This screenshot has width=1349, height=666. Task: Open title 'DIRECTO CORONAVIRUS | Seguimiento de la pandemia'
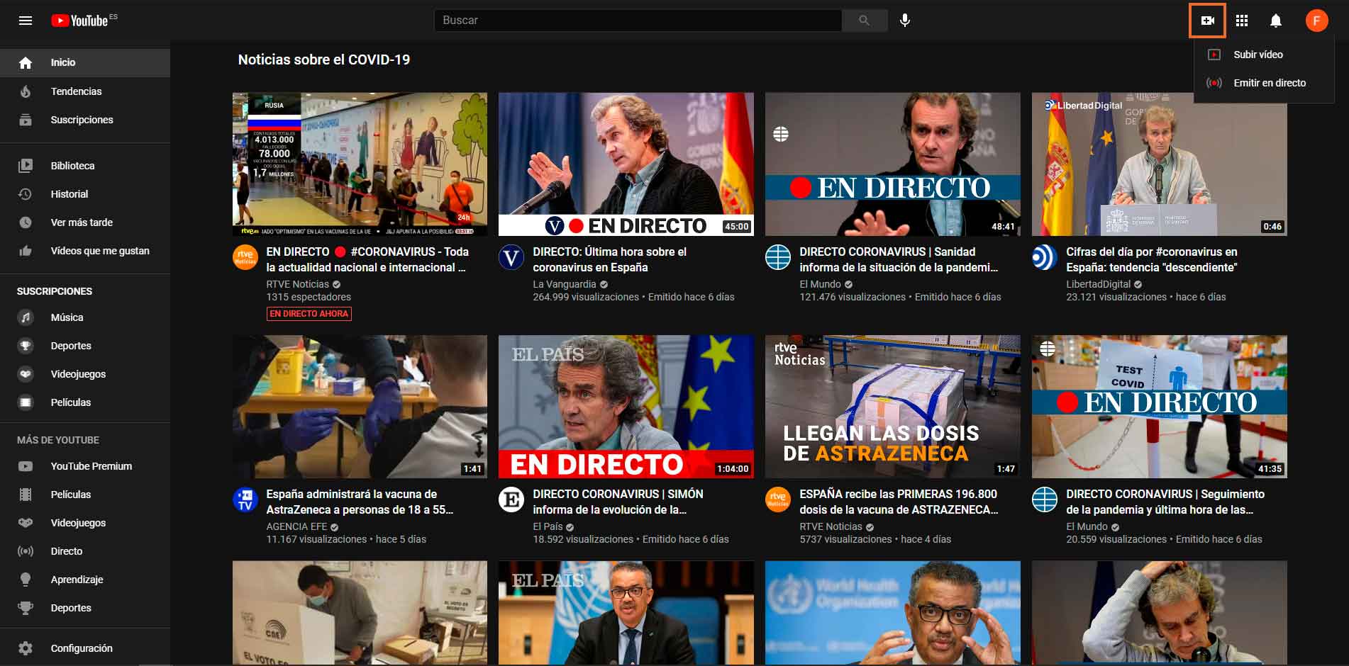[1165, 502]
